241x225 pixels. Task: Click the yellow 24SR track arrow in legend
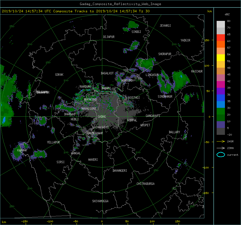pyautogui.click(x=221, y=141)
